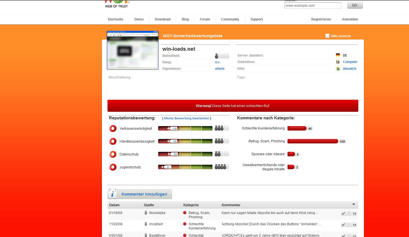
Task: Click the Jugendschutz red rating icon
Action: coord(113,167)
